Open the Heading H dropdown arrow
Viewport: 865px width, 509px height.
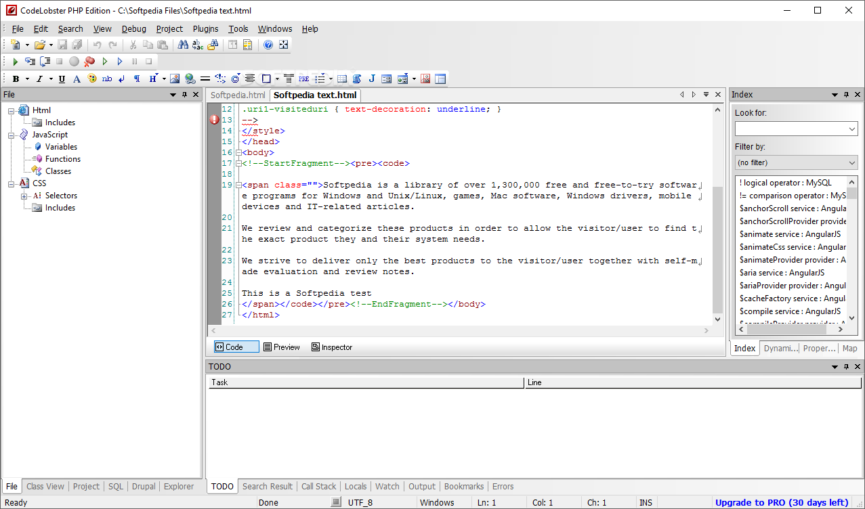[164, 79]
